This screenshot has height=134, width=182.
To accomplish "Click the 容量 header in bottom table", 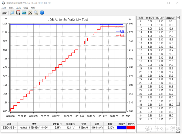I will tap(84, 124).
